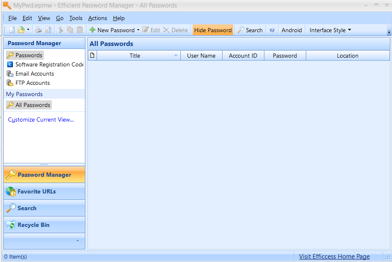
Task: Open the Tools menu
Action: click(76, 18)
